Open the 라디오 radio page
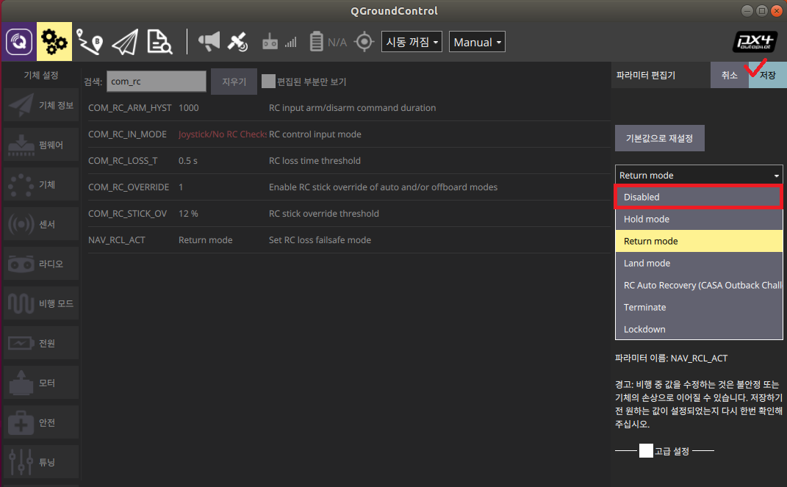The height and width of the screenshot is (487, 787). point(41,263)
